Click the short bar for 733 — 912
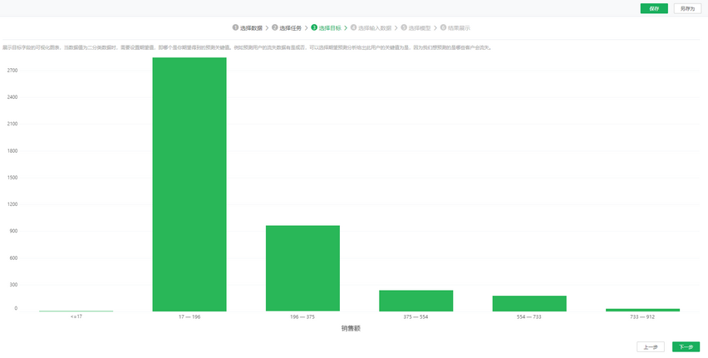The width and height of the screenshot is (708, 358). (642, 310)
